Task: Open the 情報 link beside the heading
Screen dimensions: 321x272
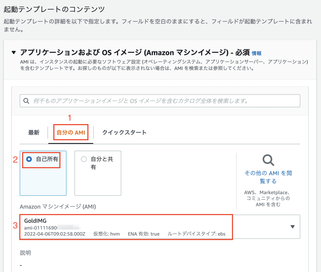Action: (257, 53)
